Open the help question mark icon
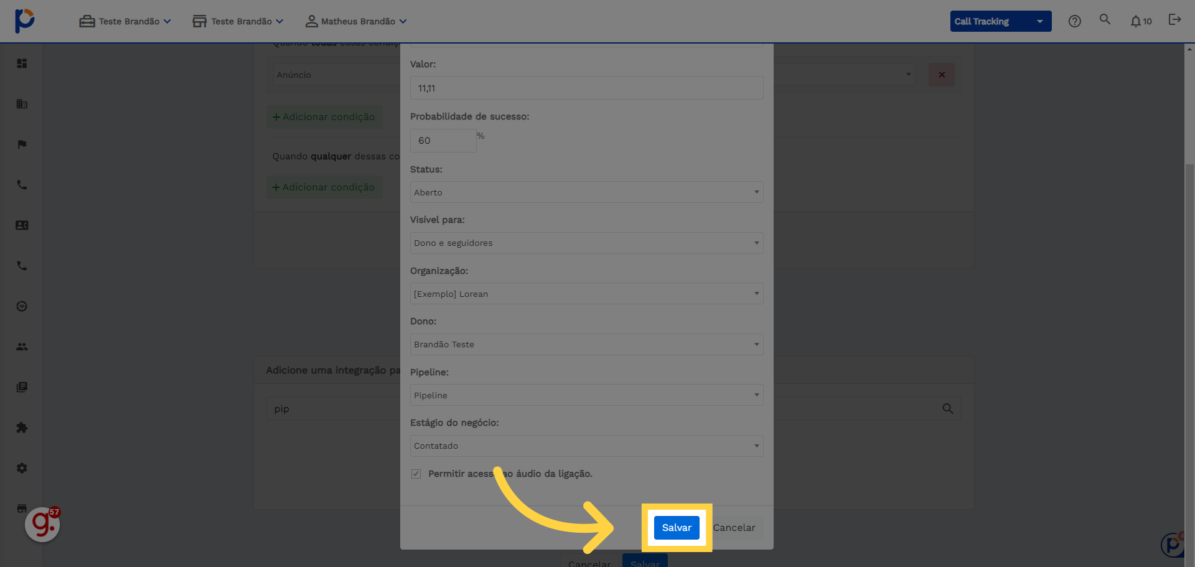Image resolution: width=1195 pixels, height=567 pixels. coord(1074,21)
